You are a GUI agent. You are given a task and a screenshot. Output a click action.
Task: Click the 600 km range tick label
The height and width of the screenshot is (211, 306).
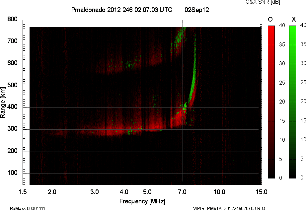point(13,63)
